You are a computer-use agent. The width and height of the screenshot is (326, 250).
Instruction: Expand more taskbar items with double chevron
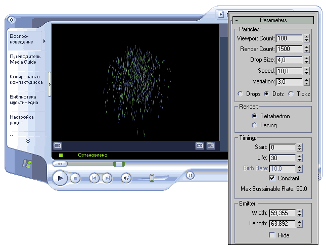[28, 141]
